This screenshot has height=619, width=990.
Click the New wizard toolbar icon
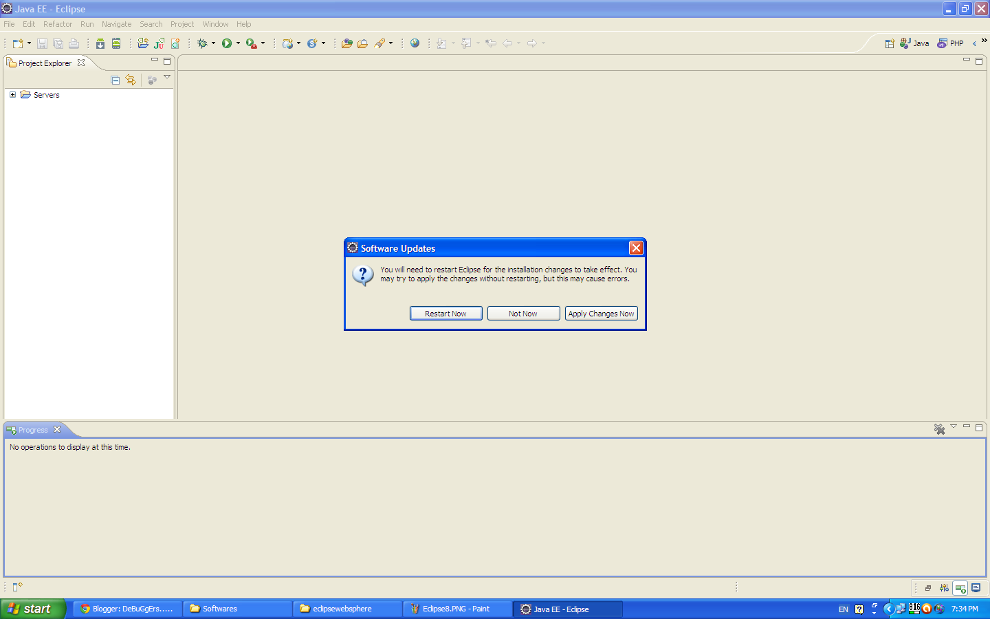18,43
